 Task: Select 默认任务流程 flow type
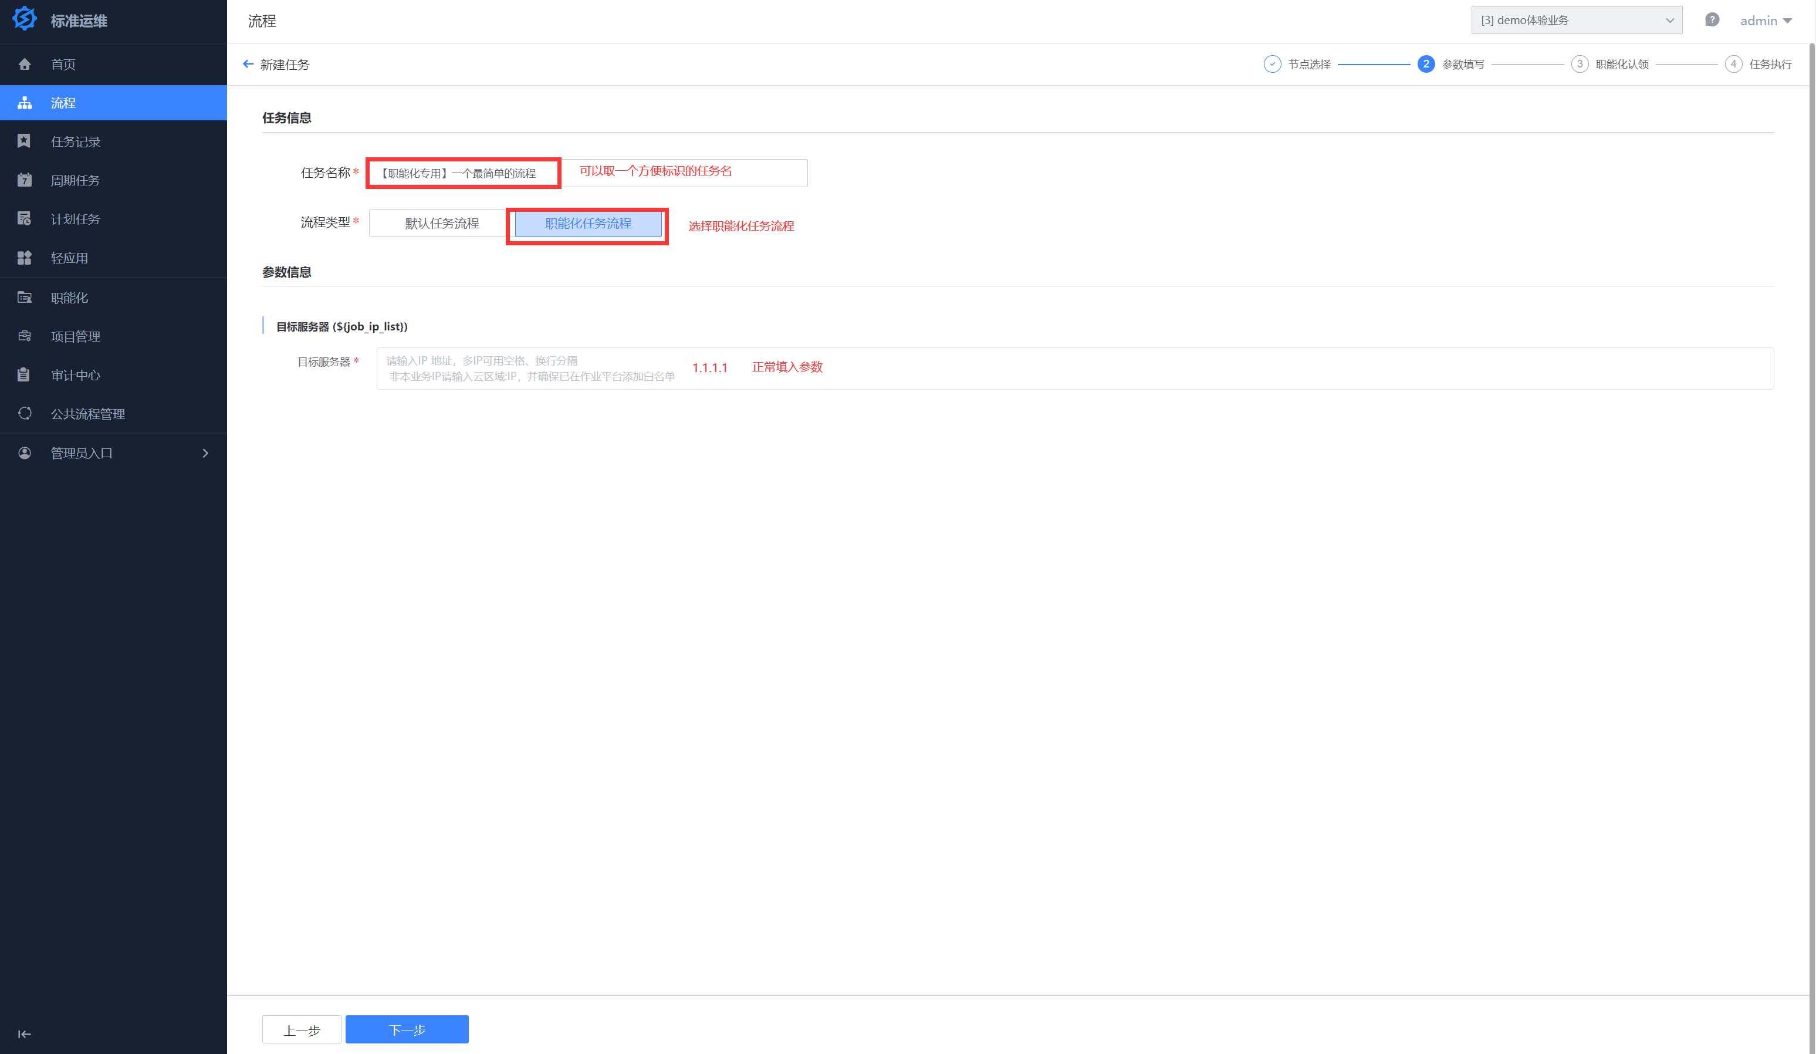441,224
